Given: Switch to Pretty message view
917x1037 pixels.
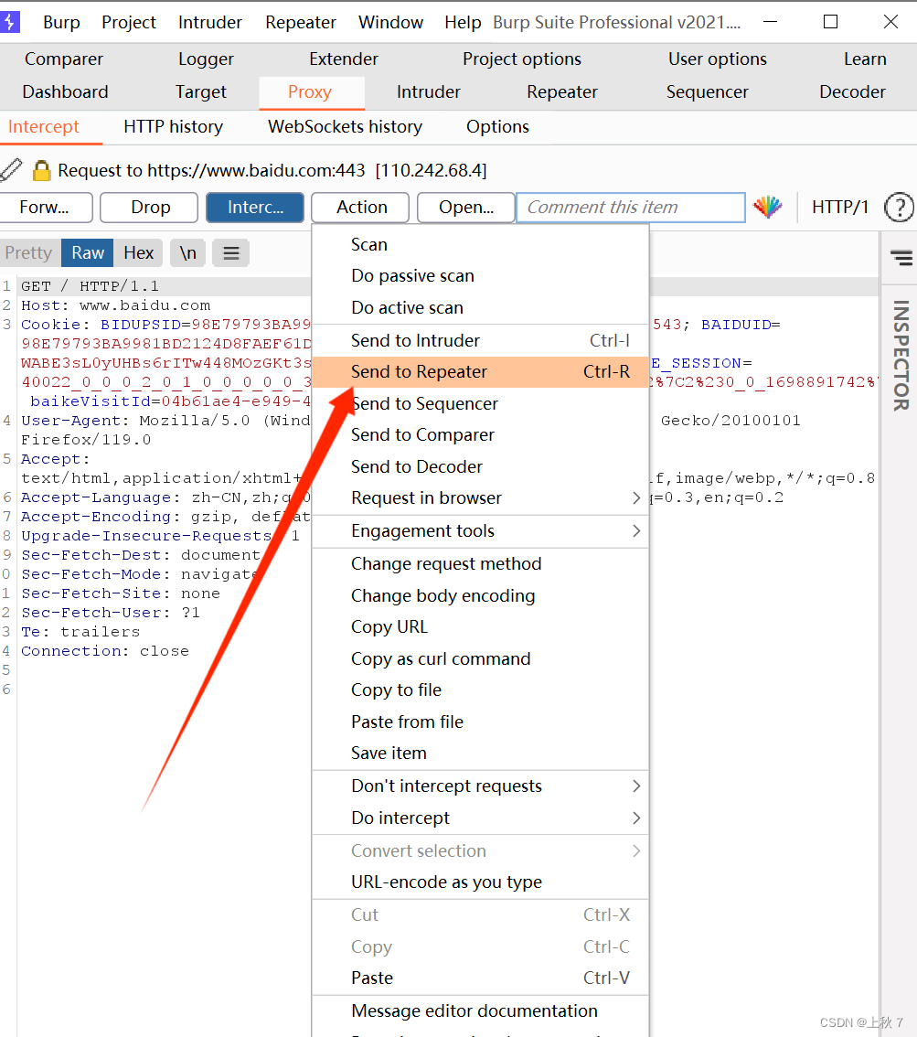Looking at the screenshot, I should click(28, 253).
